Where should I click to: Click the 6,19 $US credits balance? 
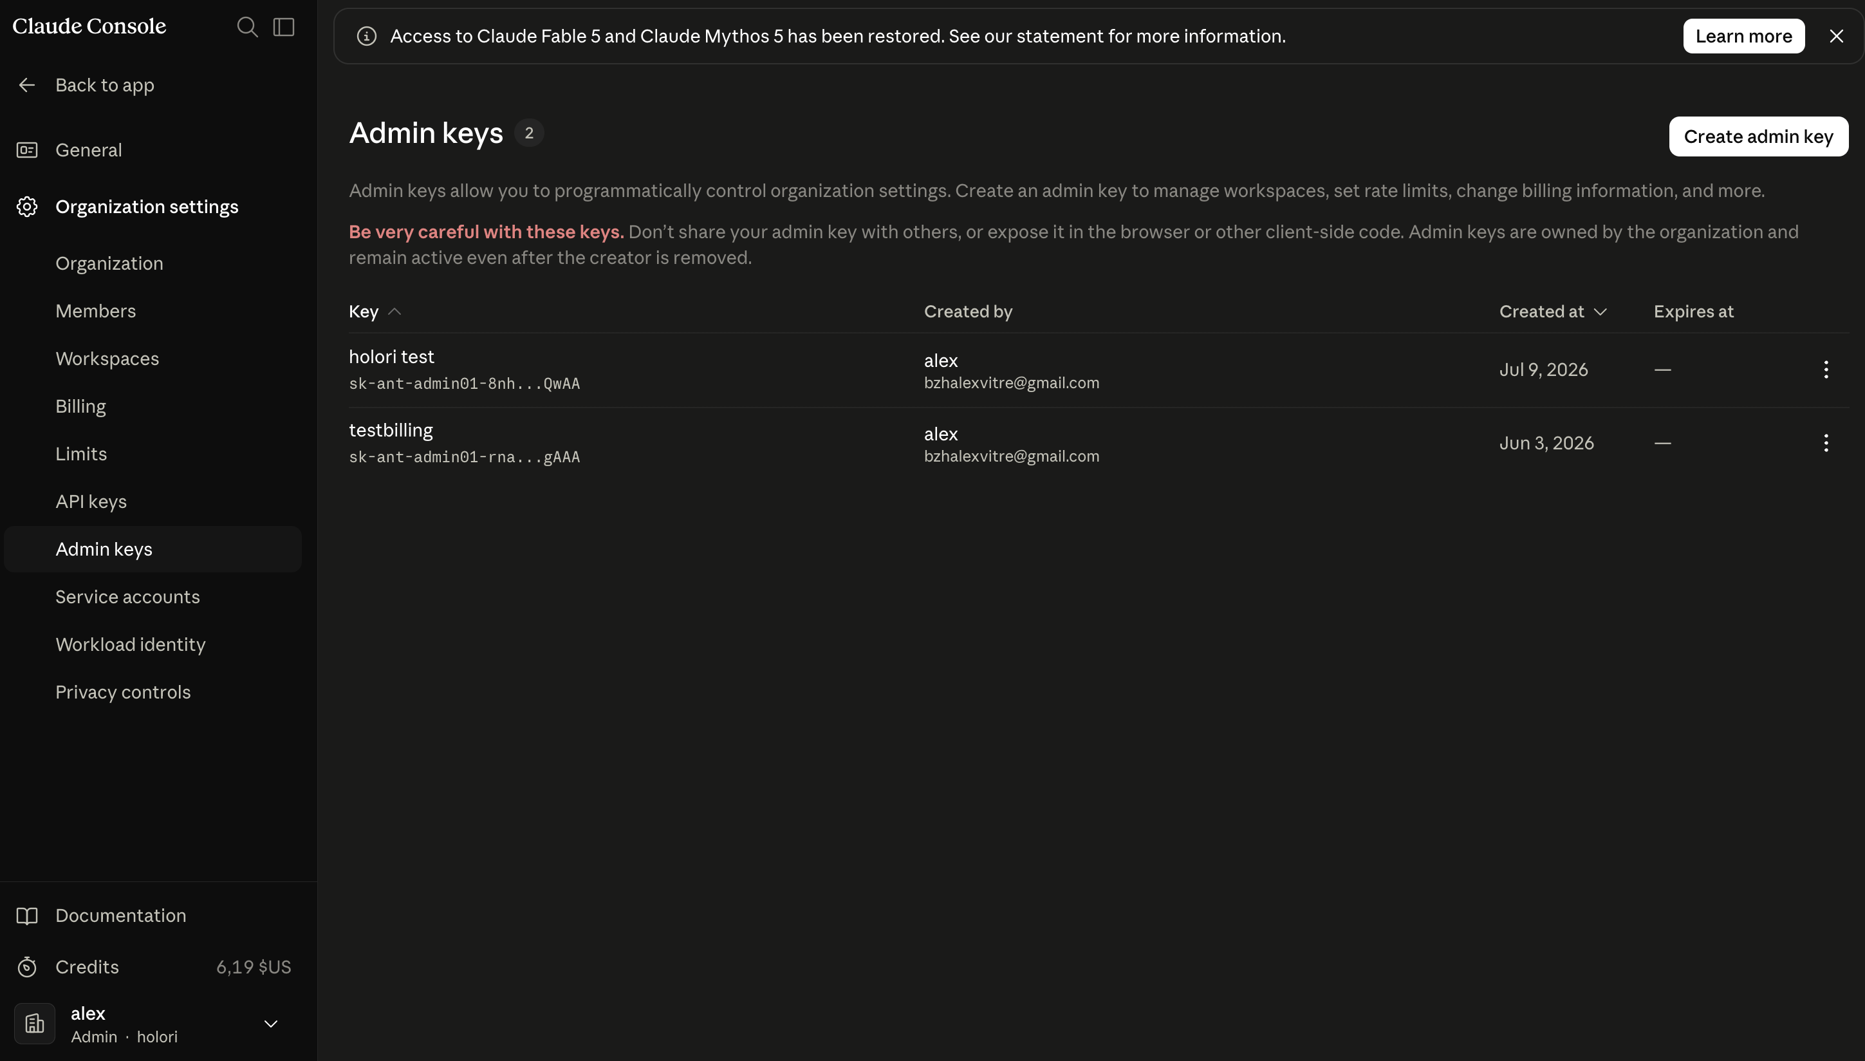[x=254, y=967]
